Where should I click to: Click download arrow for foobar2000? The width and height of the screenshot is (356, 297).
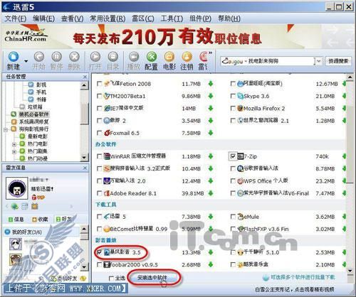point(211,264)
